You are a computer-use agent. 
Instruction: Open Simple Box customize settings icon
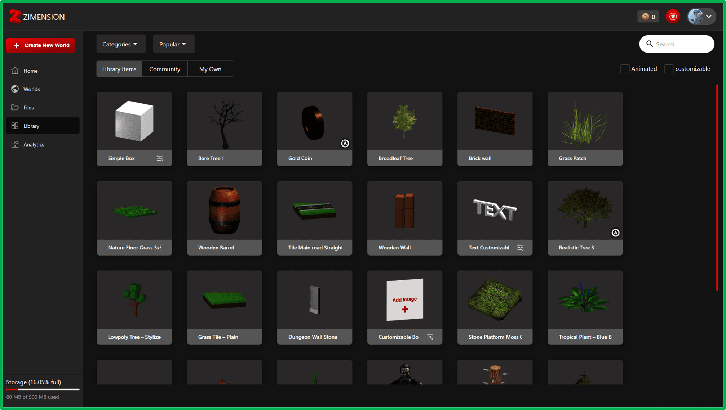(160, 158)
